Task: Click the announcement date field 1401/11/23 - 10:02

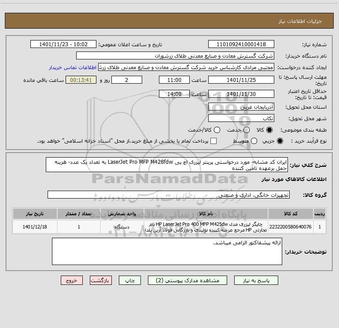Action: [63, 44]
